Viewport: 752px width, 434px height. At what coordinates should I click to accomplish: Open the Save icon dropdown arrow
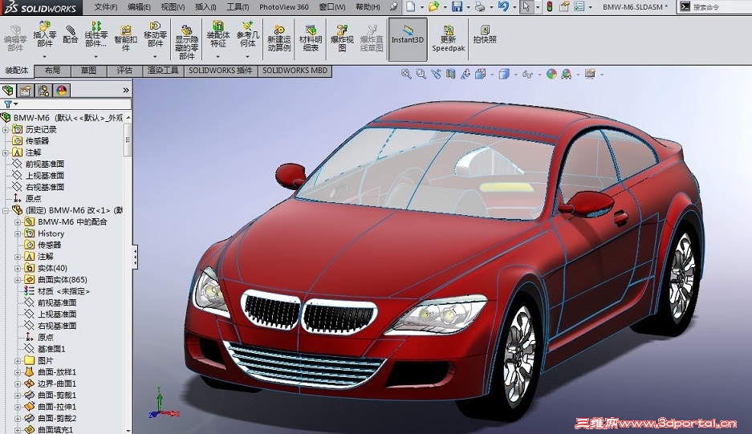(x=469, y=7)
